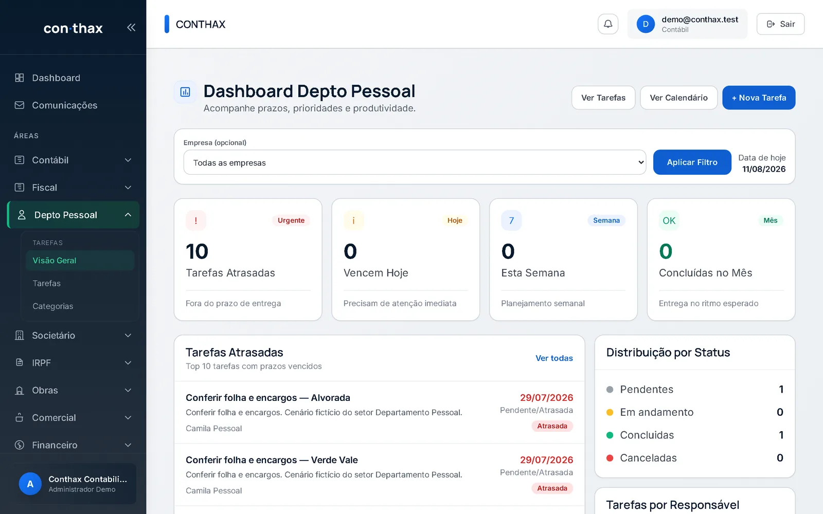The width and height of the screenshot is (823, 514).
Task: Select Categorias submenu item
Action: click(x=80, y=306)
